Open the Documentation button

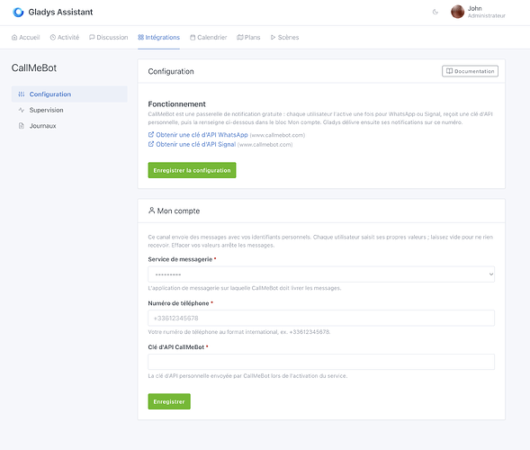[x=470, y=71]
